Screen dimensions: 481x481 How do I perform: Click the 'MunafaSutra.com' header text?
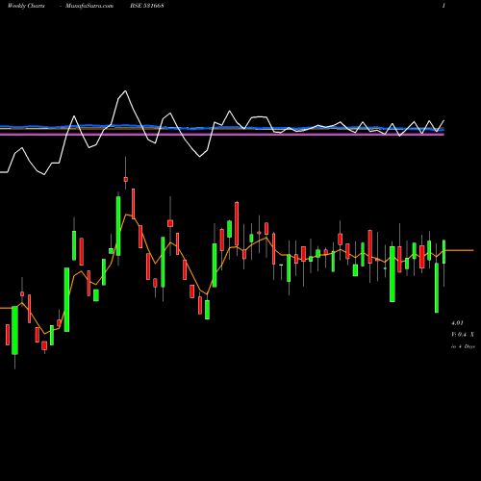pyautogui.click(x=89, y=6)
